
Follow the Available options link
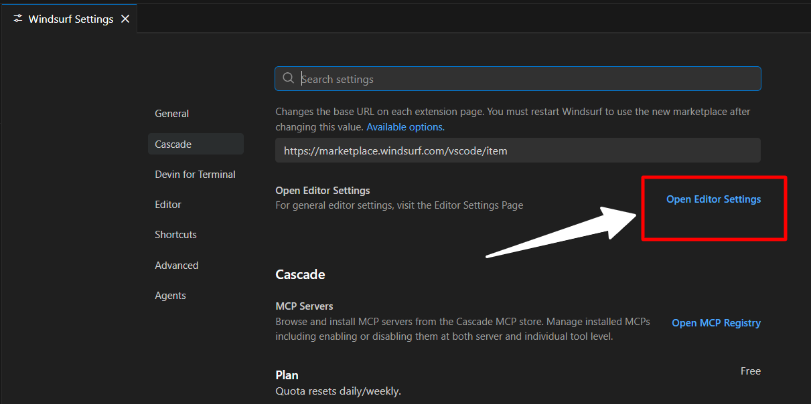(x=404, y=126)
